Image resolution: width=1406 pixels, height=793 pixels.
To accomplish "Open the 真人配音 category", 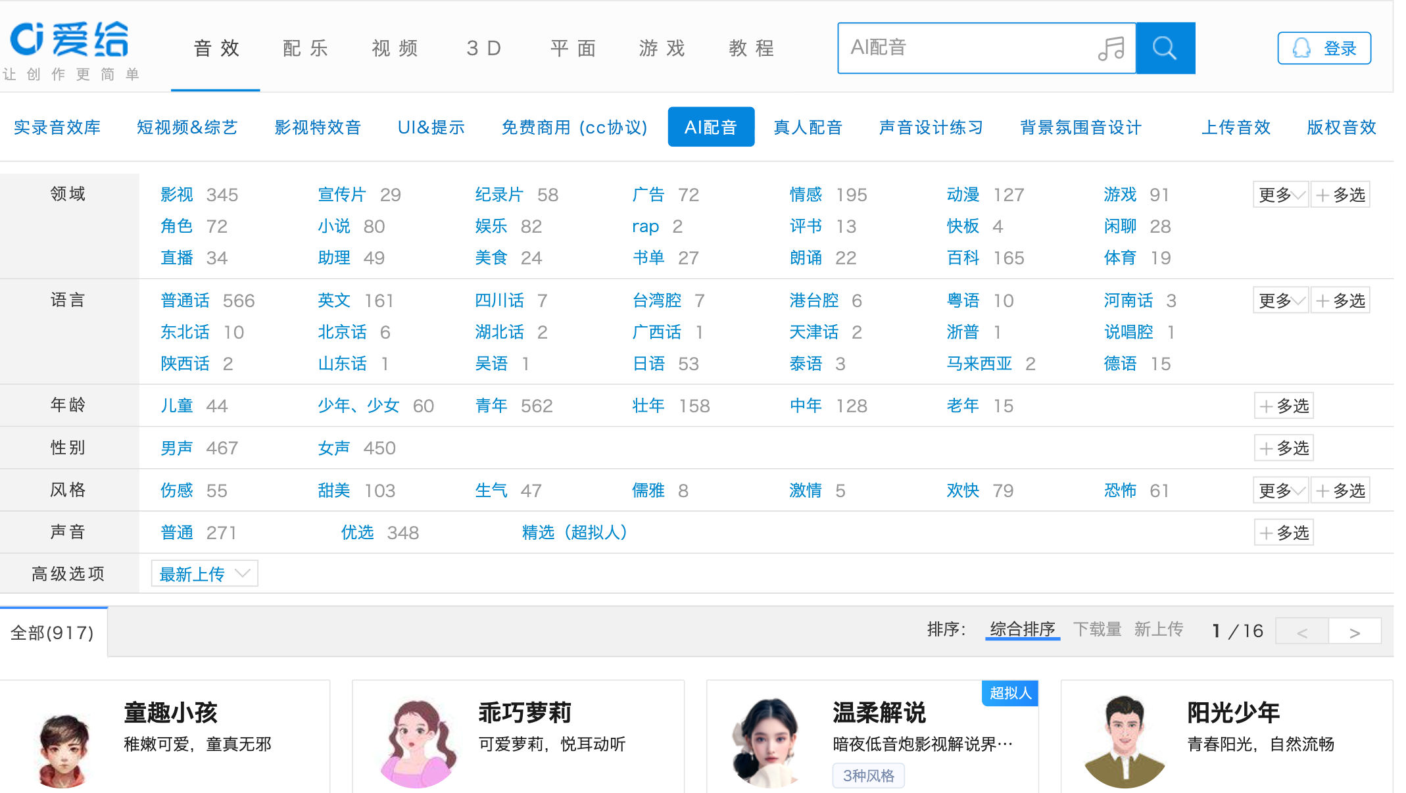I will tap(808, 127).
